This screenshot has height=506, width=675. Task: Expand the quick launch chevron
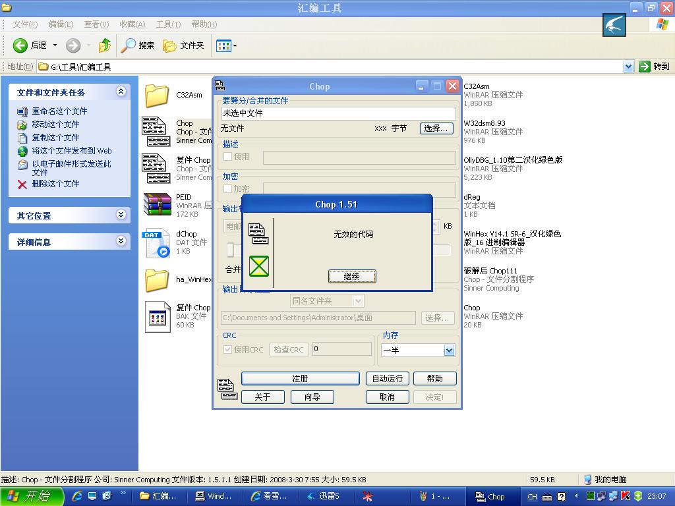[123, 493]
